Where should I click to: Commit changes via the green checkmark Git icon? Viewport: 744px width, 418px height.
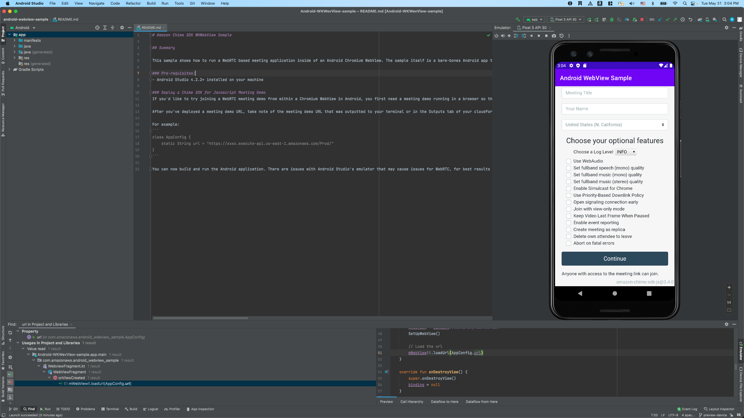[x=668, y=19]
